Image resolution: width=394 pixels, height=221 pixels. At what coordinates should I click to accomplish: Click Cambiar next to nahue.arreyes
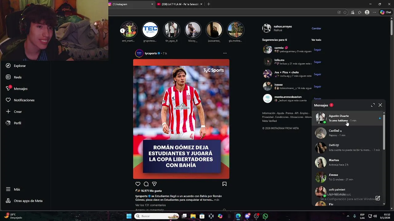[x=316, y=28]
